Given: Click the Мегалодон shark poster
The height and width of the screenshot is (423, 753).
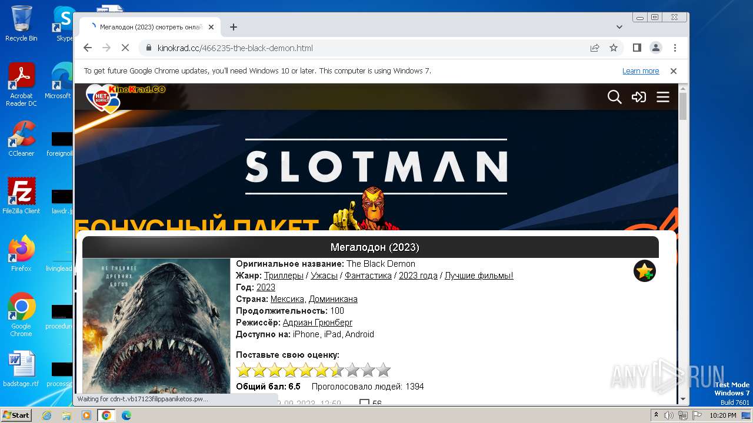Looking at the screenshot, I should (x=156, y=326).
